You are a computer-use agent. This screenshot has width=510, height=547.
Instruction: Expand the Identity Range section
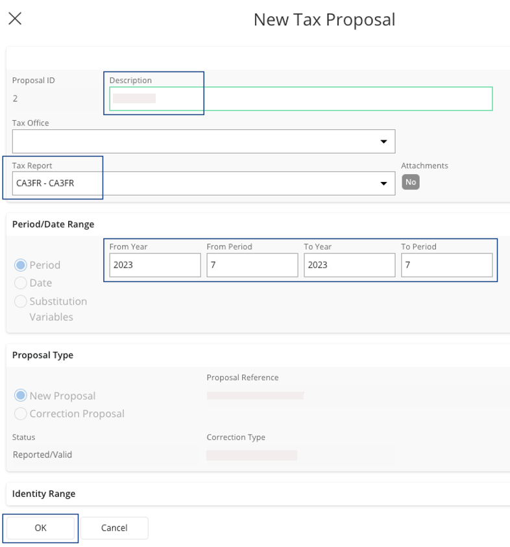(44, 494)
